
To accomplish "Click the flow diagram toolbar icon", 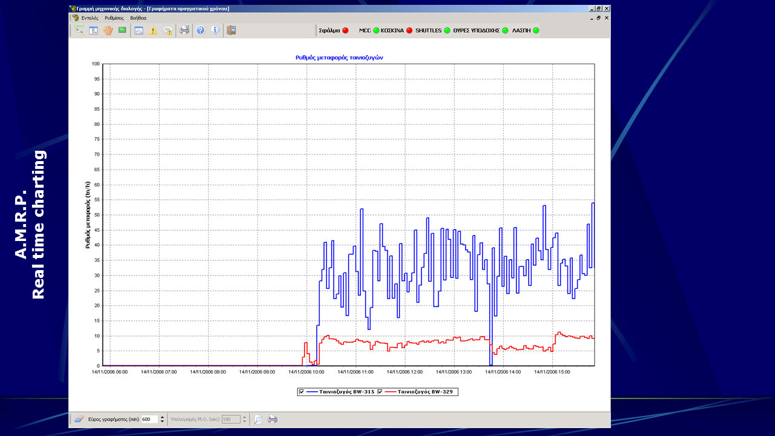I will 79,30.
